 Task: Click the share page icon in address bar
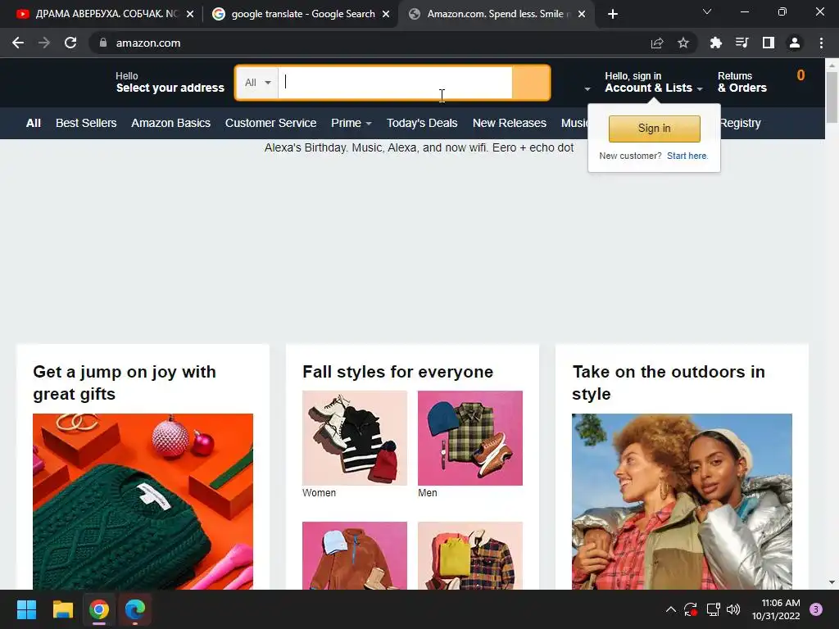pos(657,43)
